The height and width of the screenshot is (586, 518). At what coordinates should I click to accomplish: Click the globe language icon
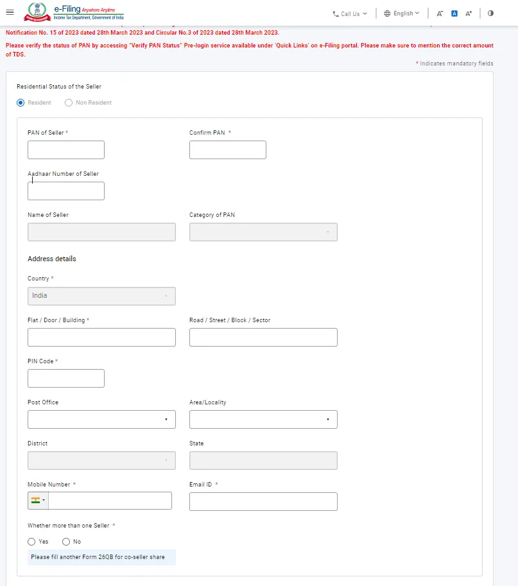pos(387,13)
